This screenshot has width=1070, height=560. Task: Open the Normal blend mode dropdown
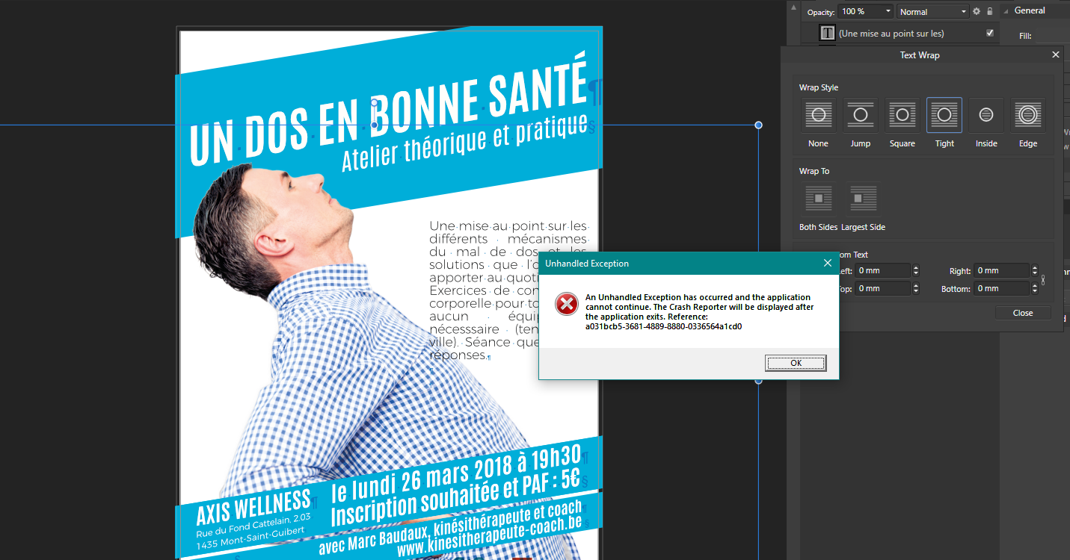[933, 12]
